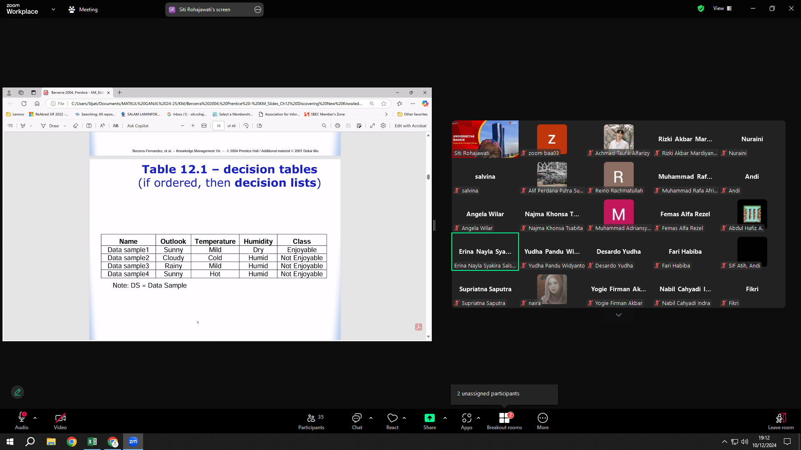Screen dimensions: 801x450
Task: Open File Explorer from taskbar
Action: click(x=51, y=442)
